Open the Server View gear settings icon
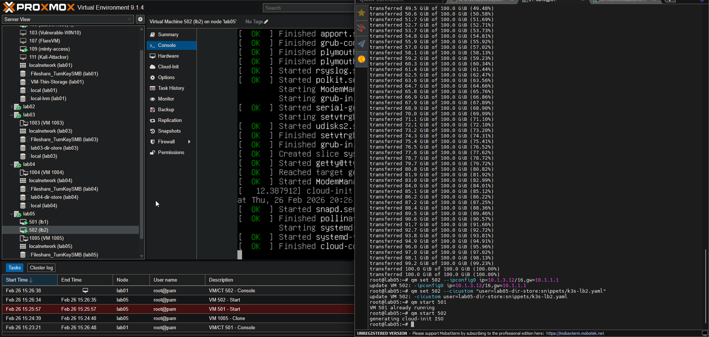Image resolution: width=709 pixels, height=337 pixels. [140, 19]
